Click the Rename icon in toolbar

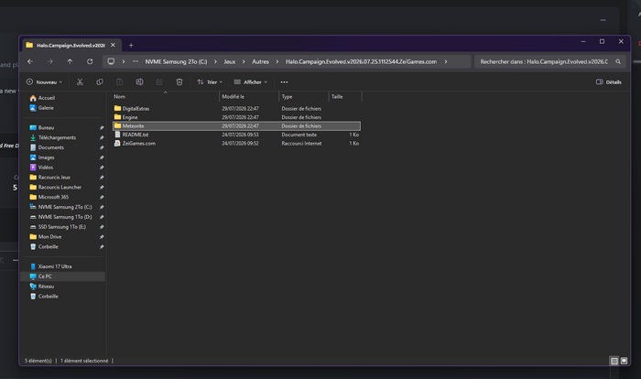139,82
